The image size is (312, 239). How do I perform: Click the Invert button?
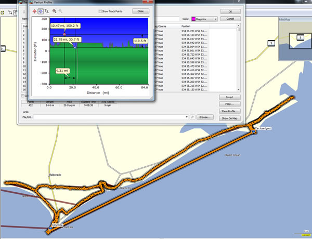230,97
